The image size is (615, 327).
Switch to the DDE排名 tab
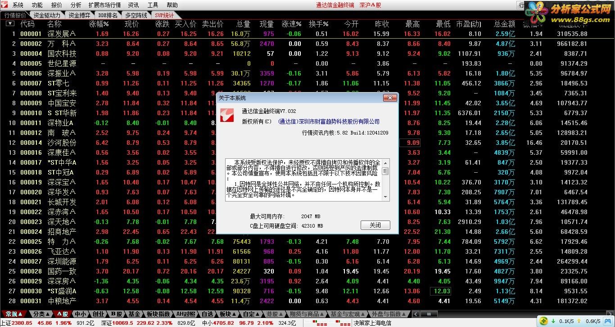tap(107, 15)
